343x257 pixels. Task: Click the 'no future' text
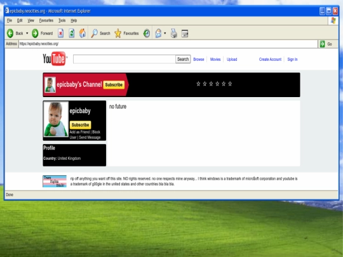tap(118, 107)
